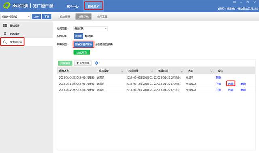Toggle sort arrows on 投放设备 column
The image size is (259, 153).
point(122,71)
